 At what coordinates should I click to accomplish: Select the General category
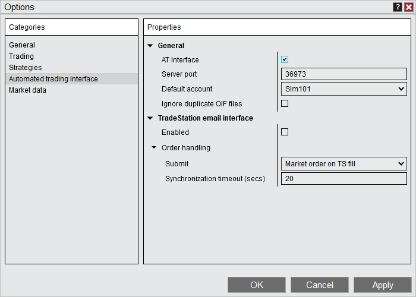(x=71, y=45)
